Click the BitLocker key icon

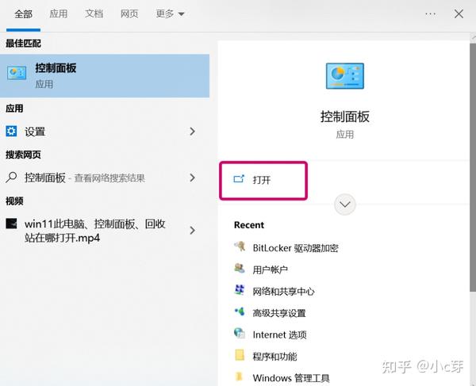click(x=240, y=247)
